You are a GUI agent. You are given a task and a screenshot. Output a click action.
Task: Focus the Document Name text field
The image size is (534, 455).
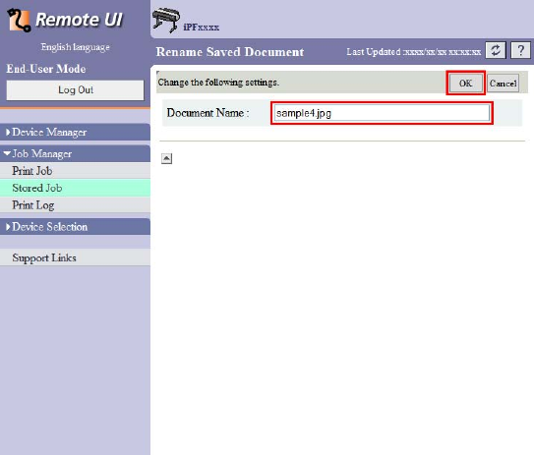pyautogui.click(x=382, y=113)
